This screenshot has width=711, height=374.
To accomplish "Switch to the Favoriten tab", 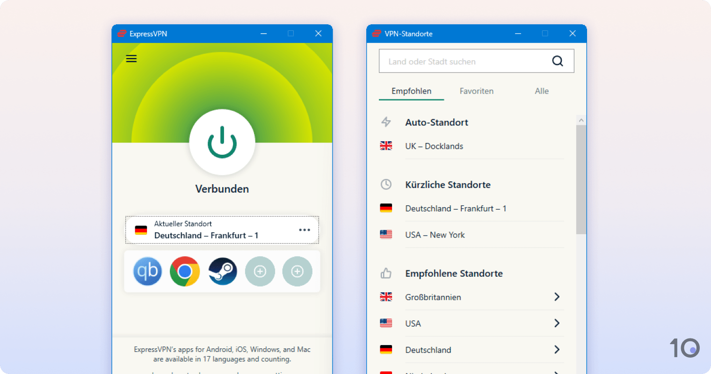I will [x=476, y=91].
